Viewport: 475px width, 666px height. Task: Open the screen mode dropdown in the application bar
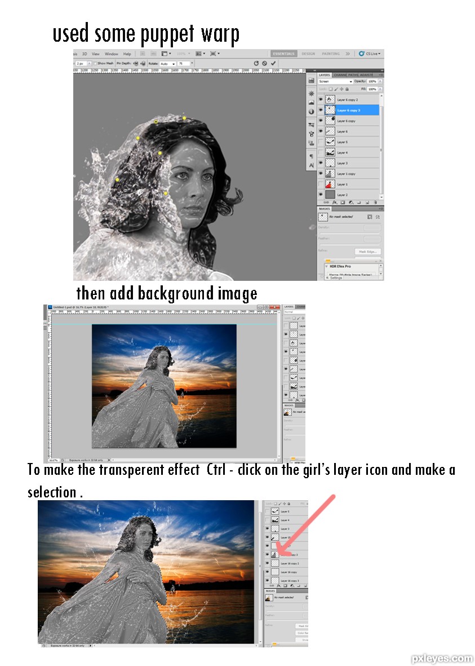[x=215, y=54]
